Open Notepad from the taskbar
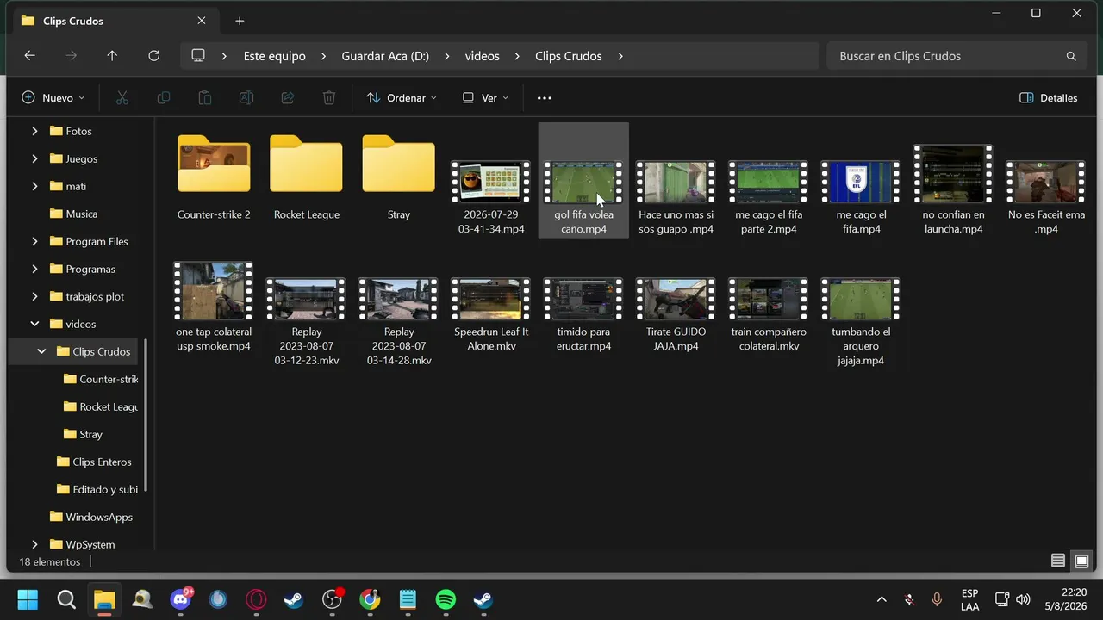Screen dimensions: 1103x620 pyautogui.click(x=408, y=599)
